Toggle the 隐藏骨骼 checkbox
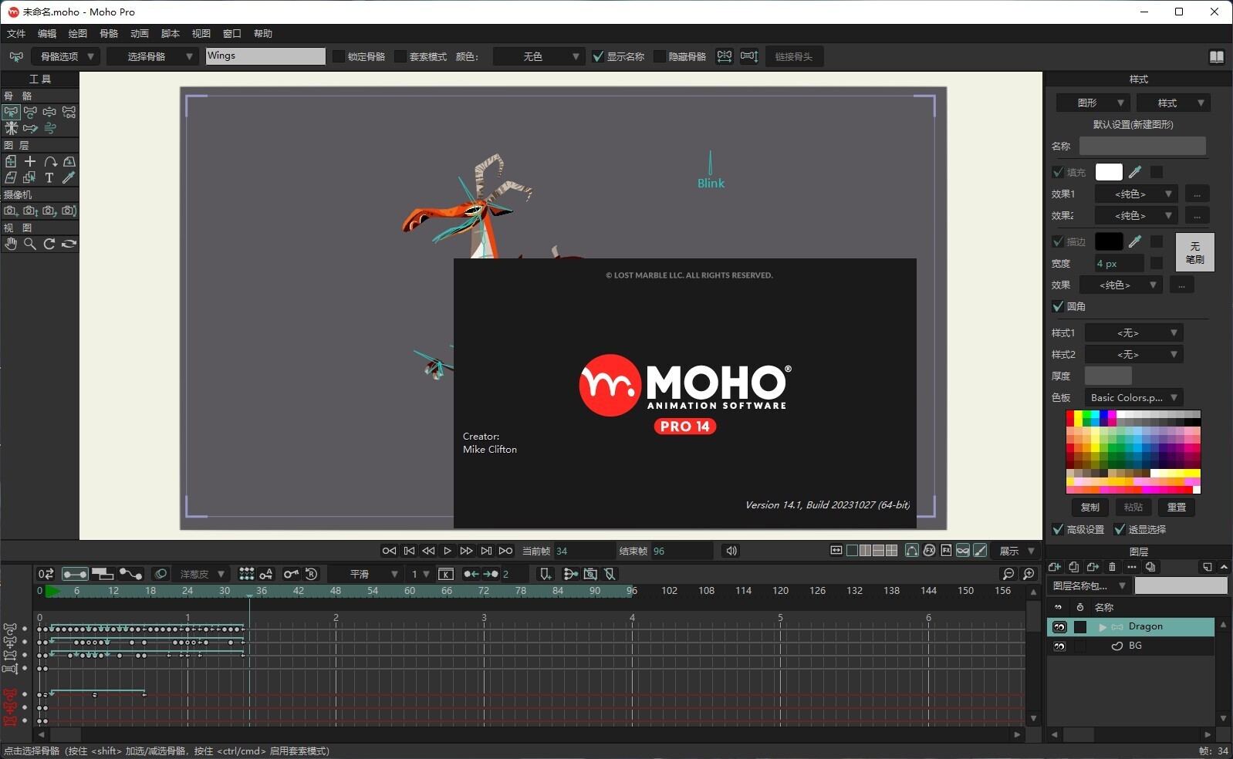The image size is (1233, 759). [660, 56]
